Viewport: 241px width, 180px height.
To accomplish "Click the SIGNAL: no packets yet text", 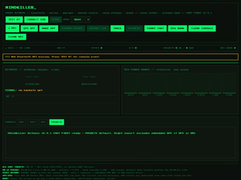I will 24,90.
